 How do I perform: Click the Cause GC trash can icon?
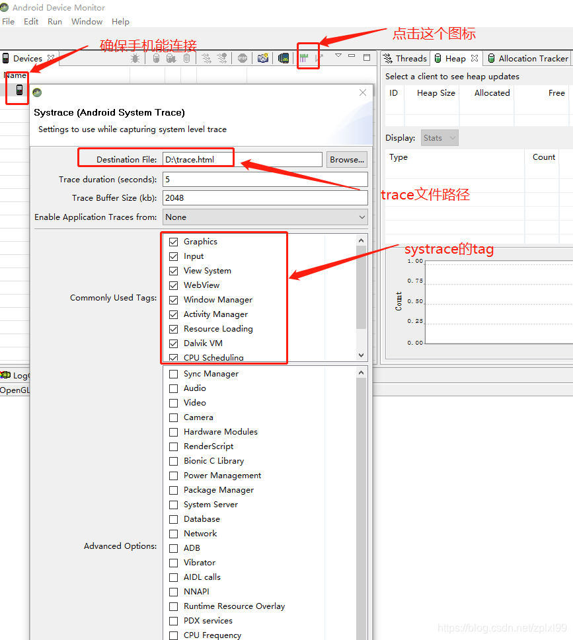(186, 58)
